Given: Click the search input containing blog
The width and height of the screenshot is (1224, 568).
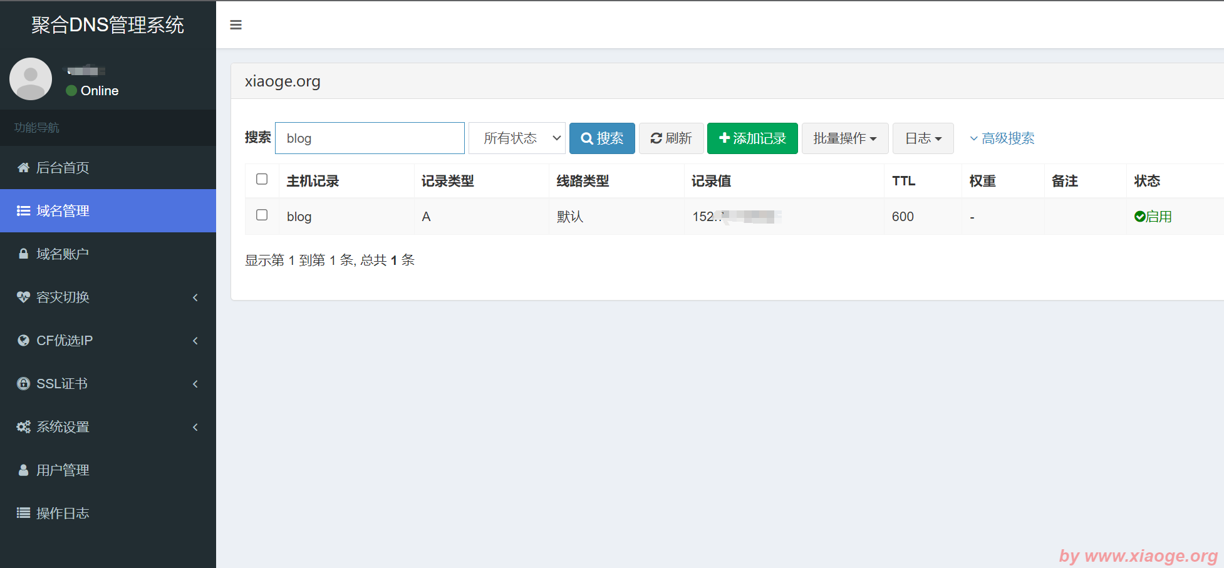Looking at the screenshot, I should (370, 138).
